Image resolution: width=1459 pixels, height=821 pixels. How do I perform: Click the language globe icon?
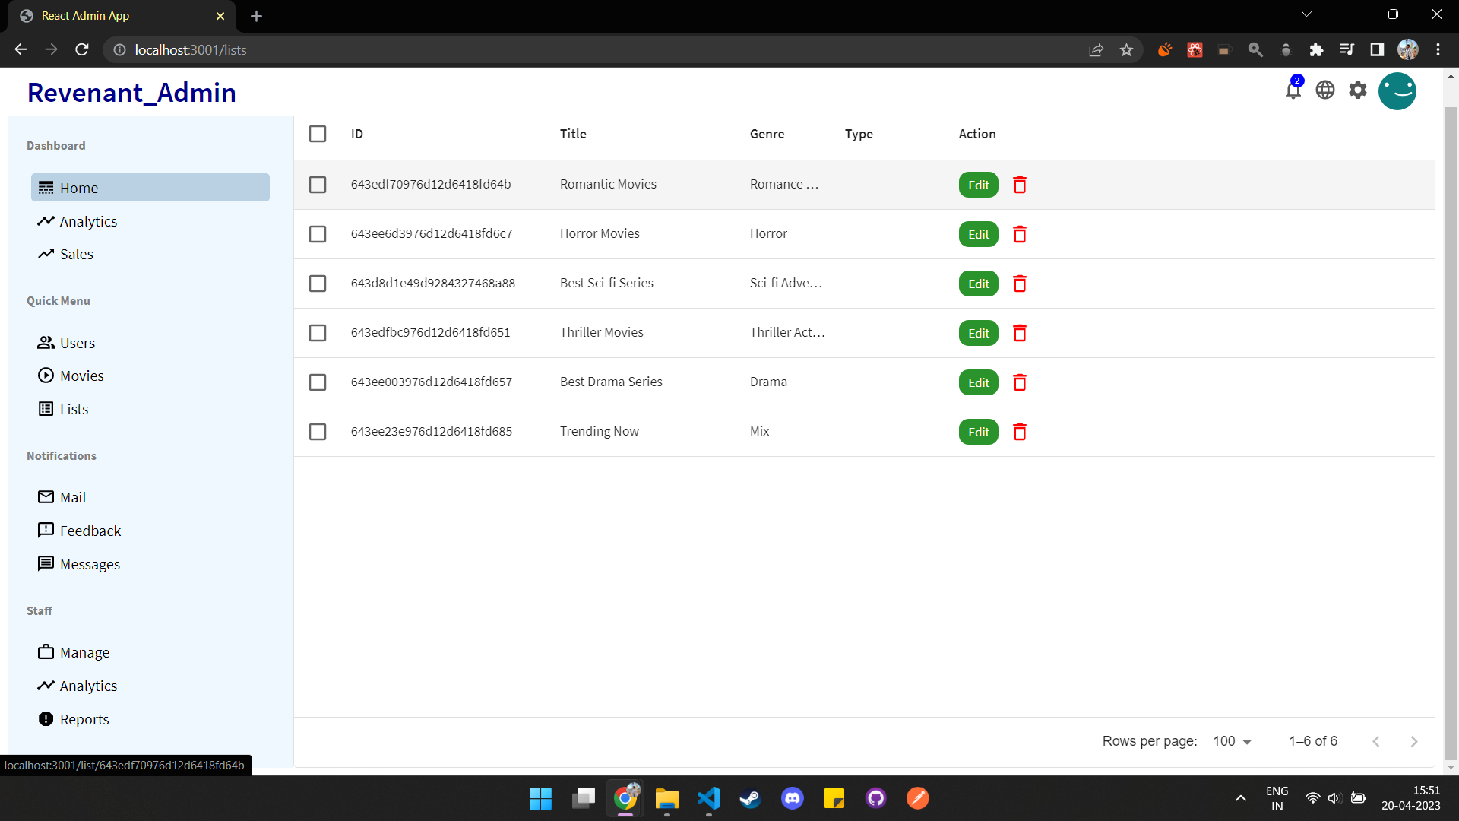click(1325, 89)
